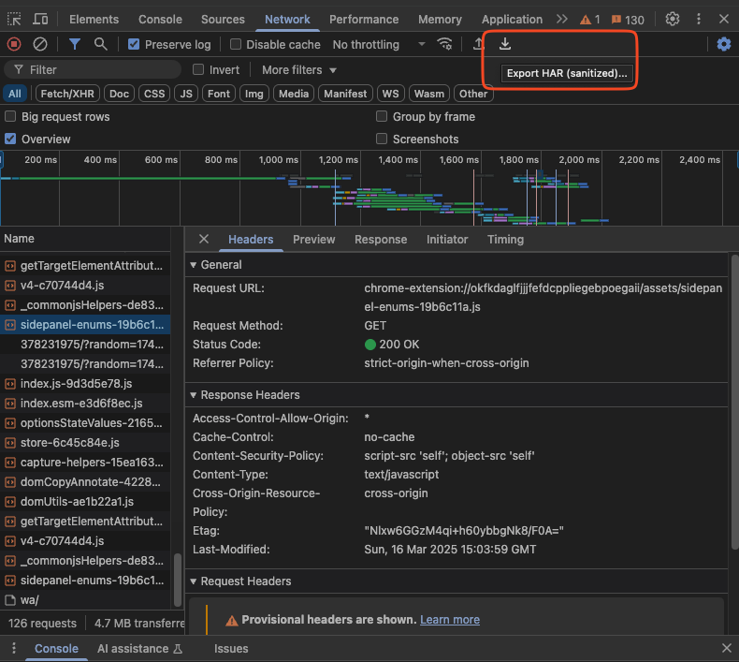The image size is (739, 662).
Task: Click the inspect element picker icon
Action: [14, 19]
